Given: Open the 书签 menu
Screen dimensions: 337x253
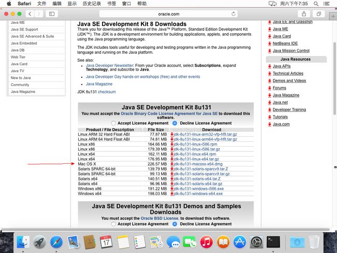Looking at the screenshot, I should coord(111,4).
